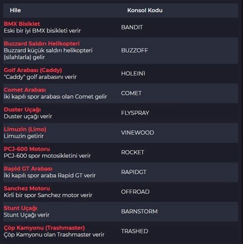The height and width of the screenshot is (244, 243).
Task: Select the BARNSTORM code
Action: pos(139,212)
